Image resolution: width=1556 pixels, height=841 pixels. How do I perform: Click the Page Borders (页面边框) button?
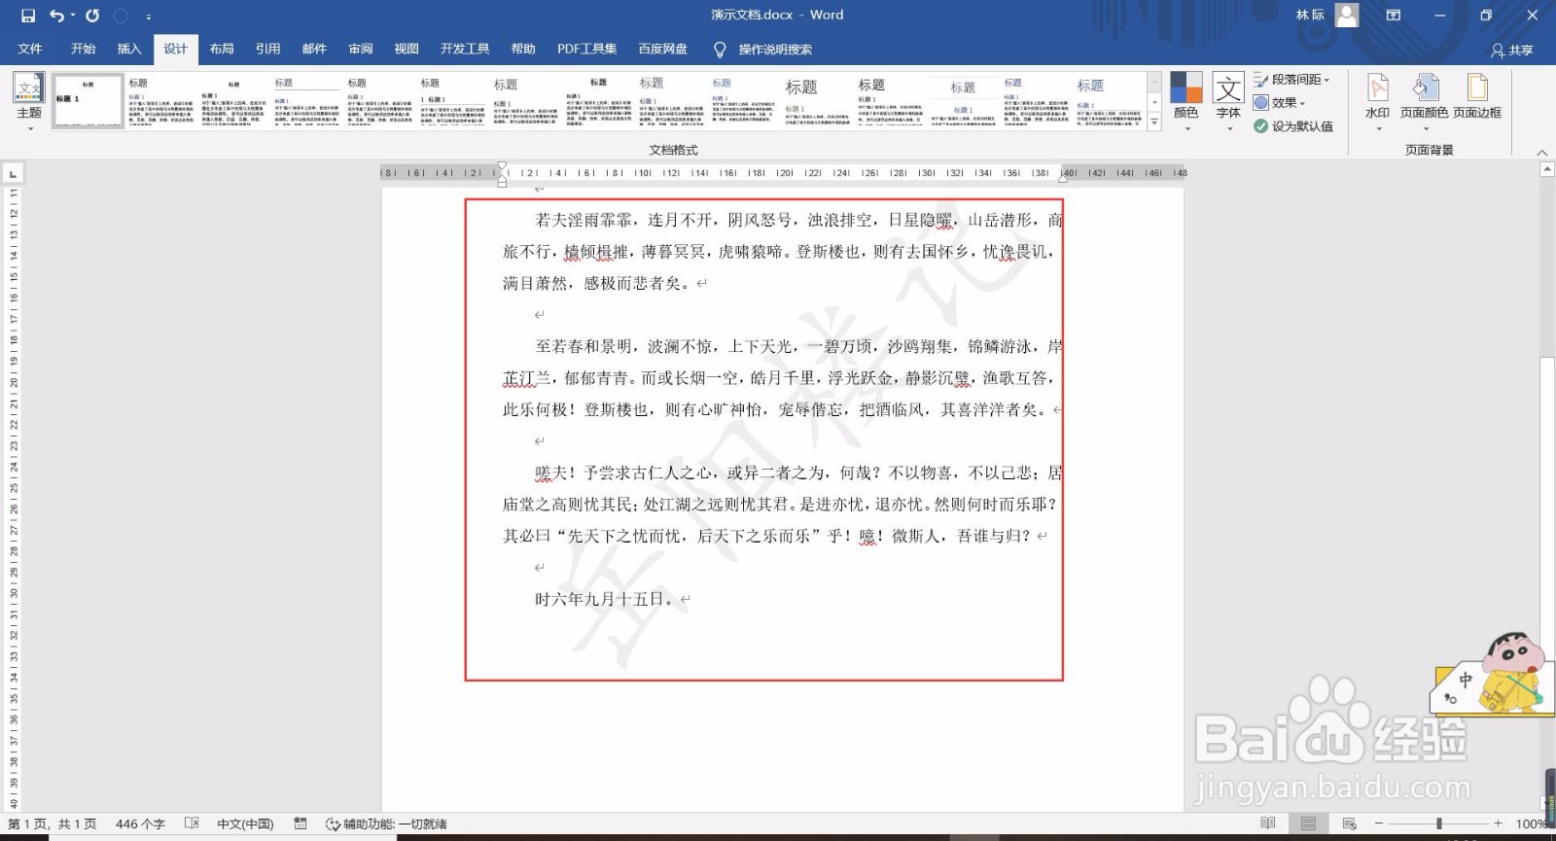coord(1477,95)
